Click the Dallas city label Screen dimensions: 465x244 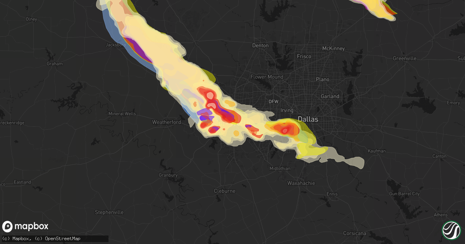click(x=308, y=119)
